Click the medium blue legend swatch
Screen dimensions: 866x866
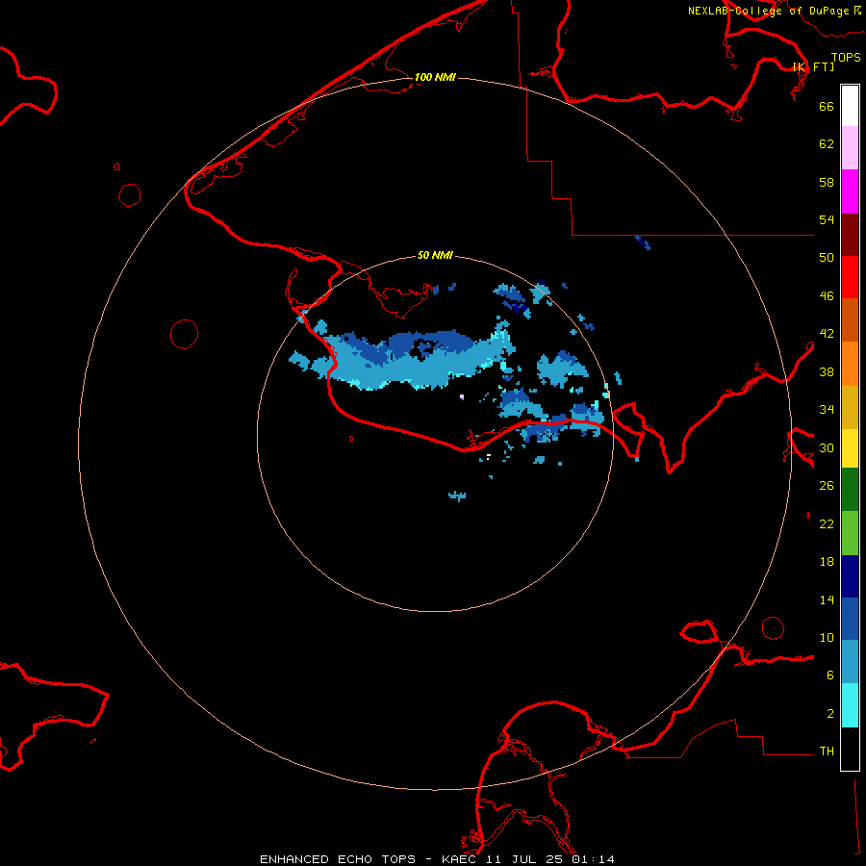click(850, 619)
